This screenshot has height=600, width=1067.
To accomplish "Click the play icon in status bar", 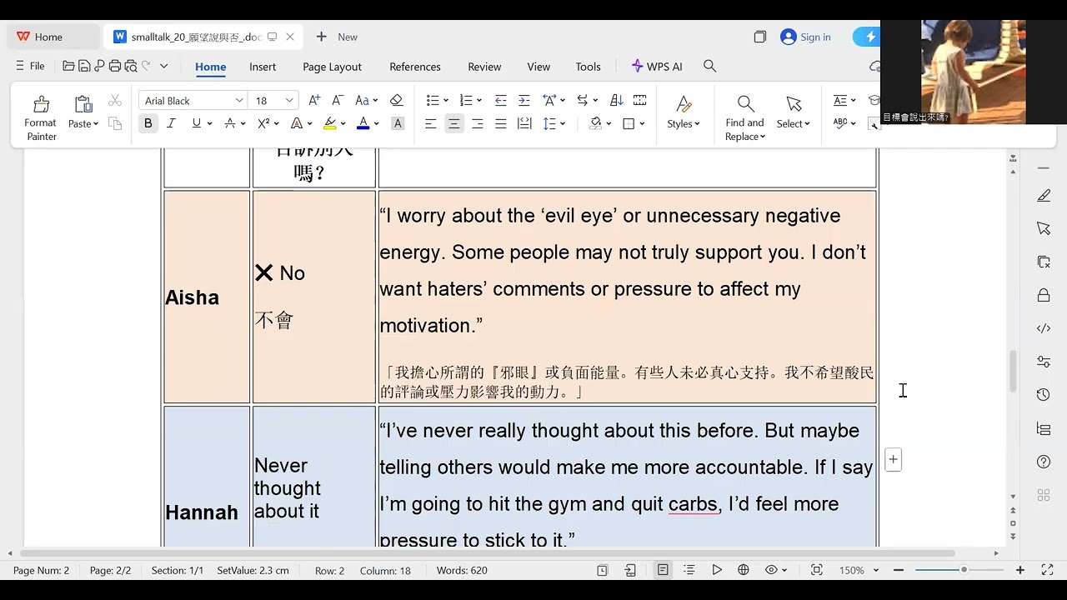I will click(717, 570).
